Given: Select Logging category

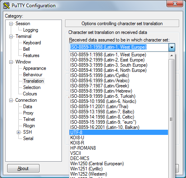Looking at the screenshot, I should coord(31,30).
